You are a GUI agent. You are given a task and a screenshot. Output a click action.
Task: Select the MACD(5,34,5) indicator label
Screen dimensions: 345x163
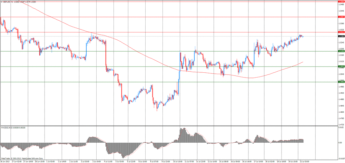click(6, 128)
